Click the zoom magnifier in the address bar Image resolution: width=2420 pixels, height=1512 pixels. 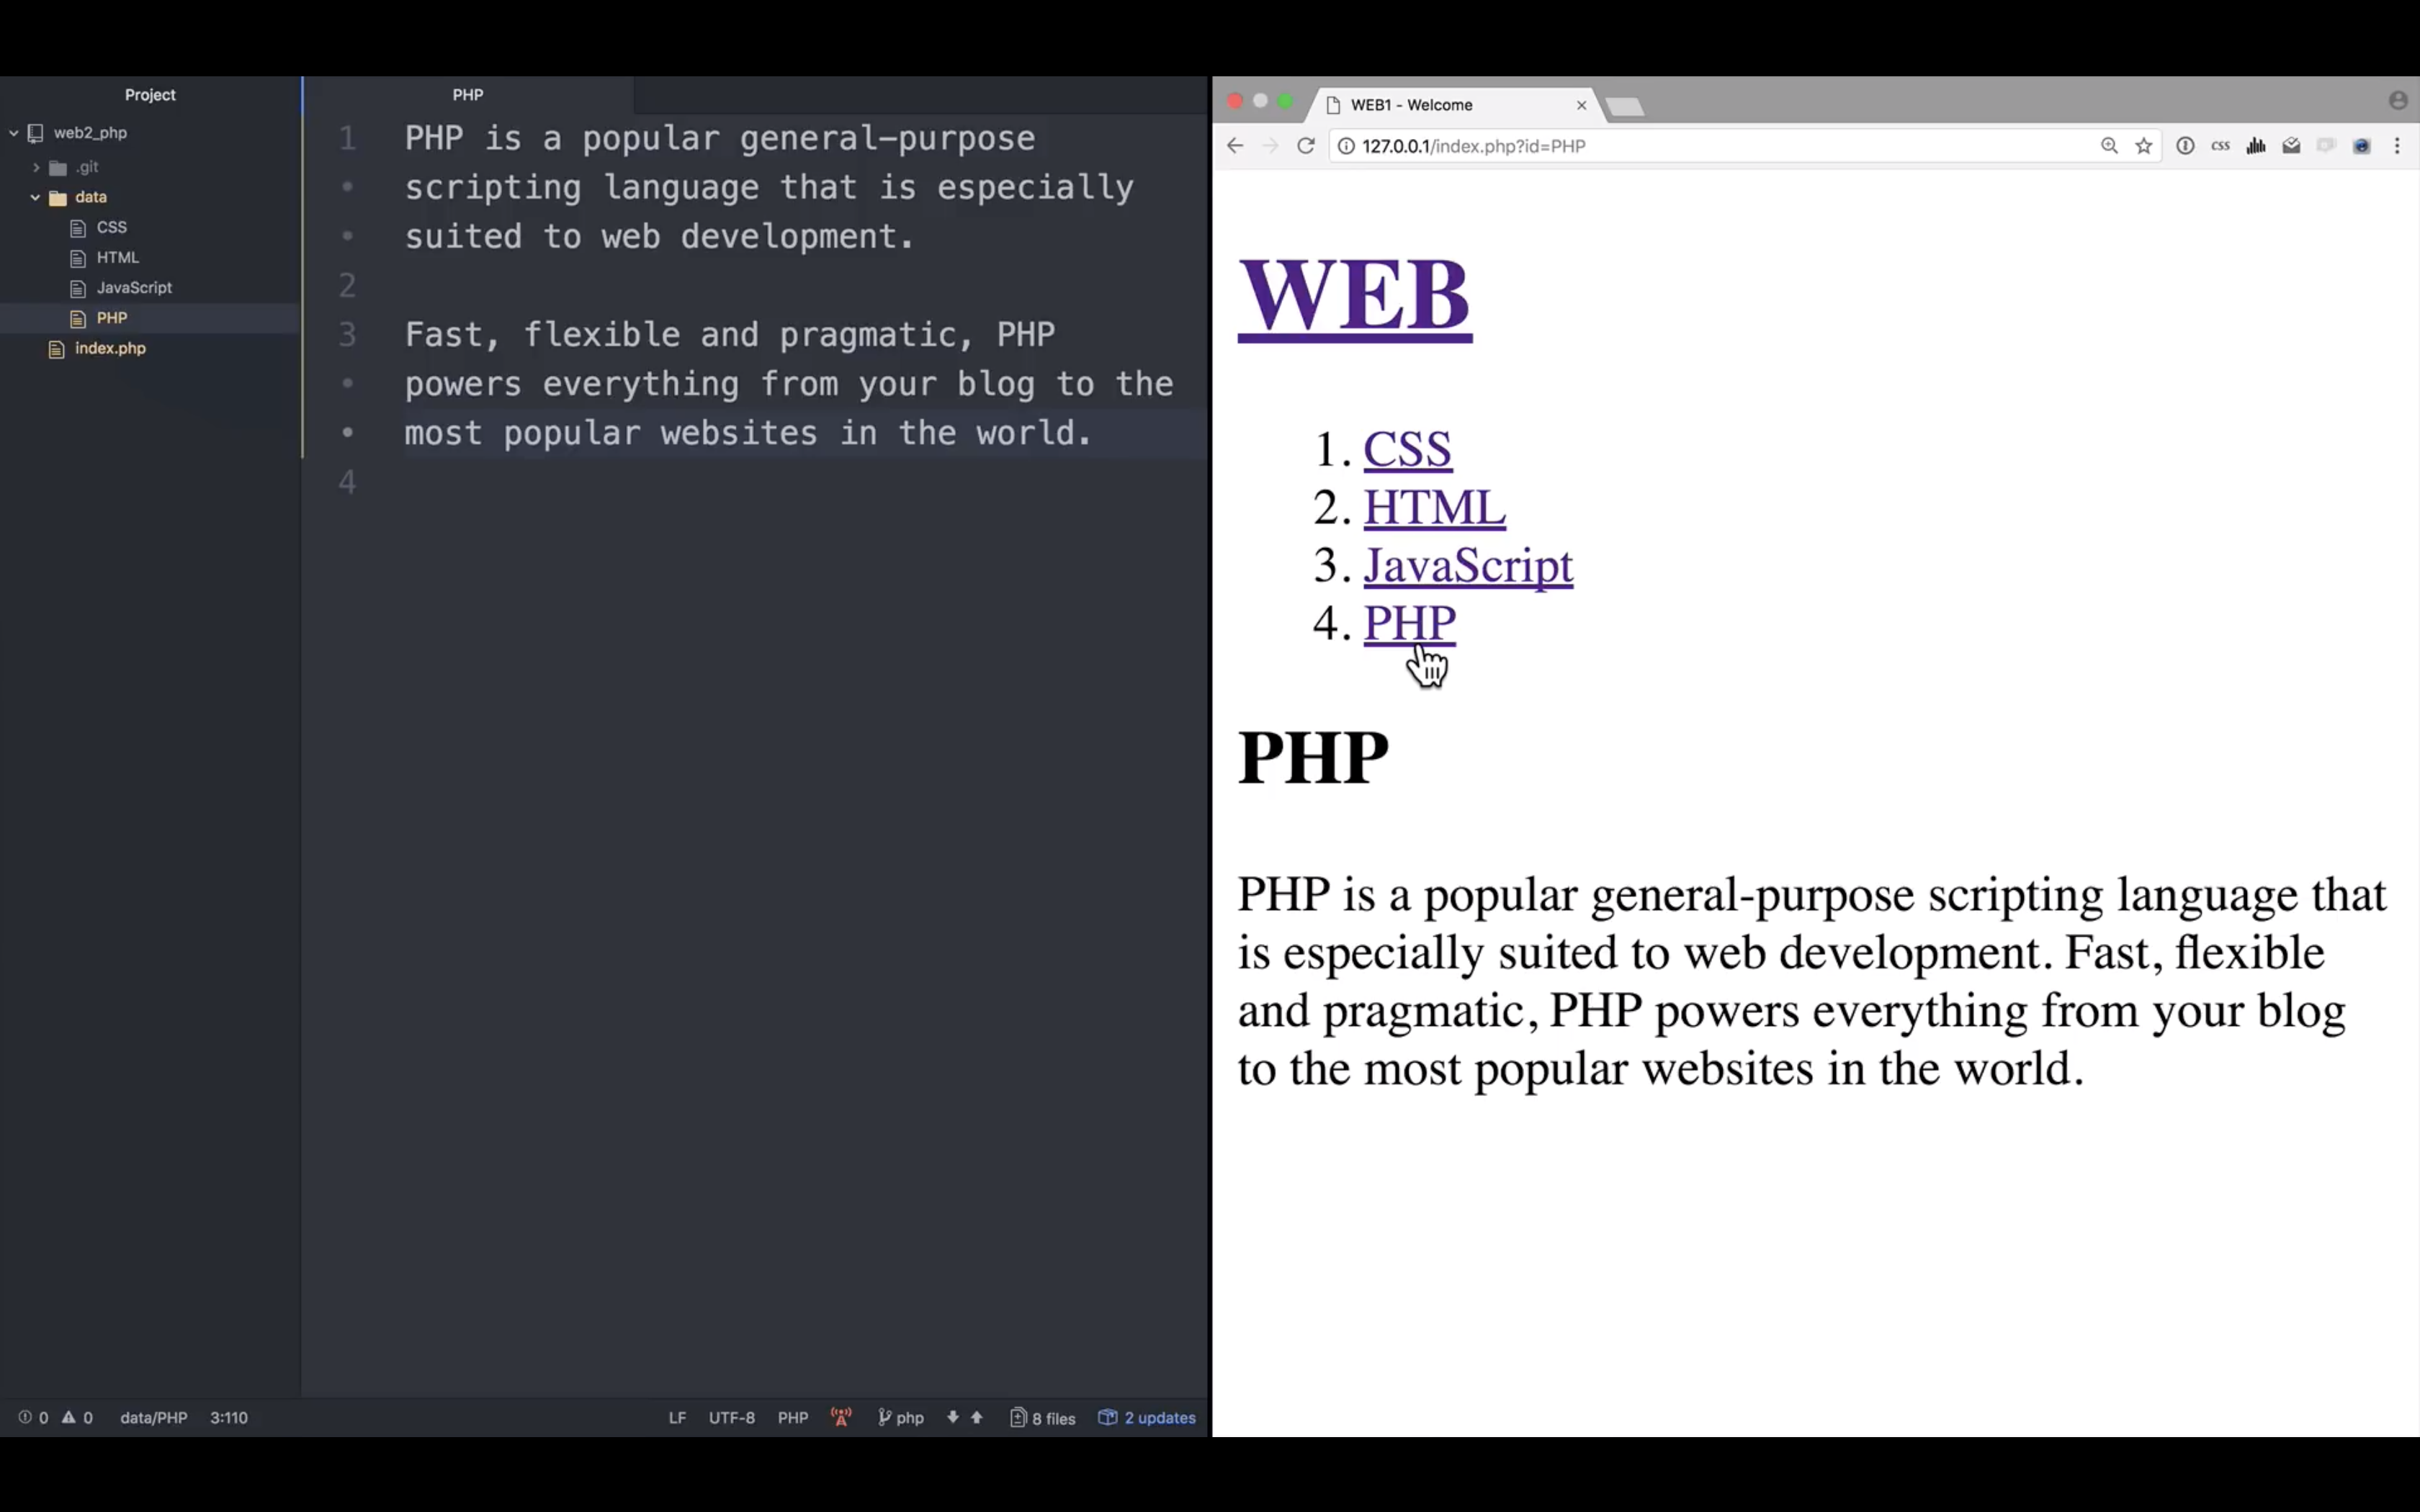point(2109,146)
